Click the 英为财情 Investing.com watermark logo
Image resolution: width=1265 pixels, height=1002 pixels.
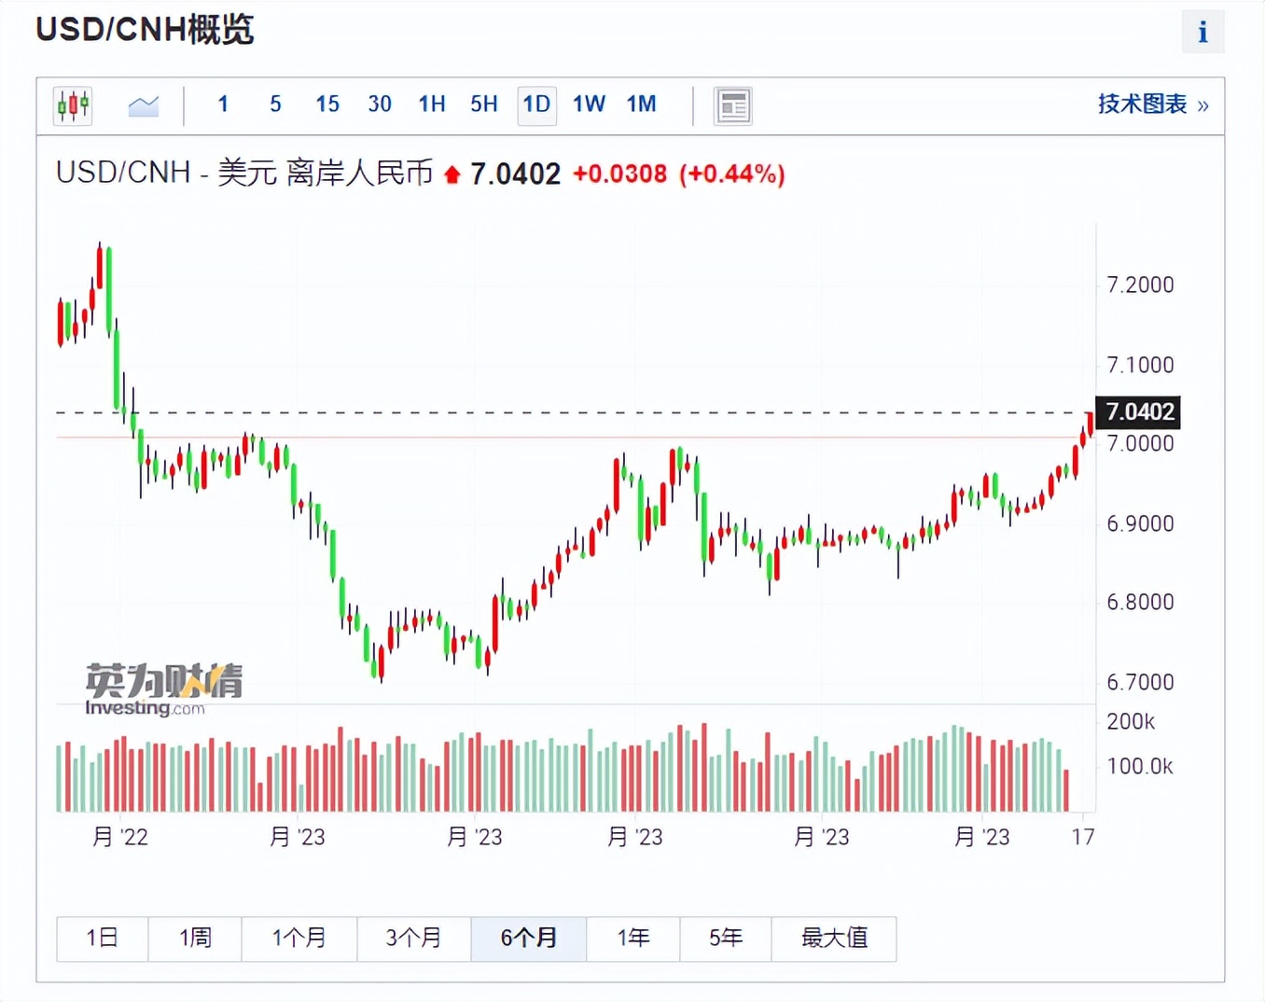(x=163, y=689)
